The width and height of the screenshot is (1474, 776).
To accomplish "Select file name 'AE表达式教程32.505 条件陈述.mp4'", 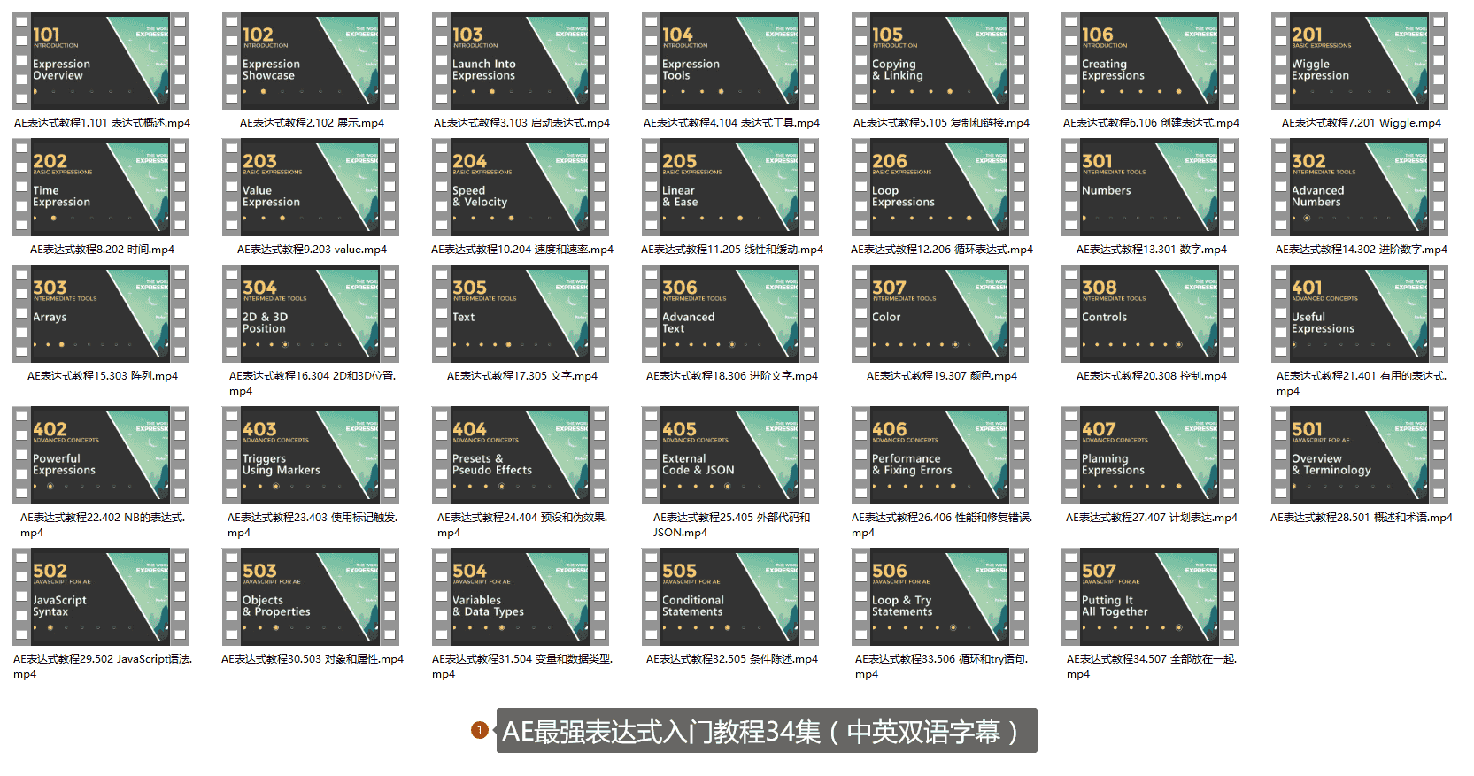I will pos(732,659).
